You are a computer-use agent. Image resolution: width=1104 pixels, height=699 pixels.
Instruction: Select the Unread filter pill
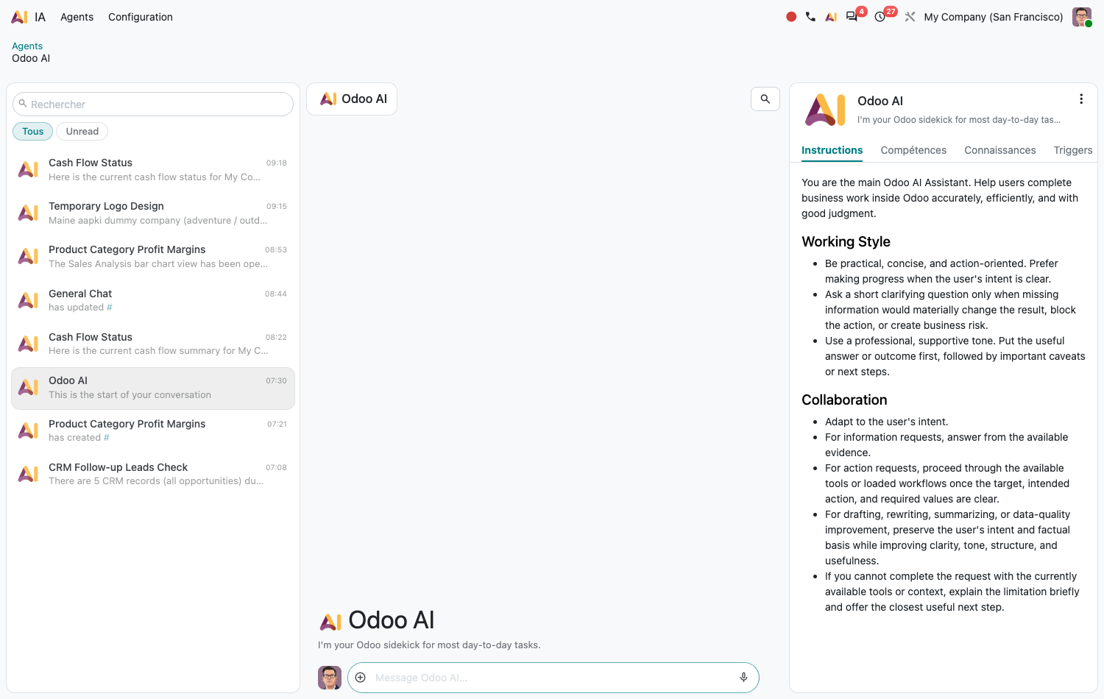click(82, 131)
